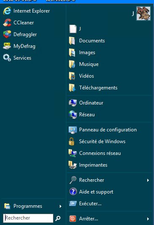Open the Ordinateur link
Screen dimensions: 154x225
[91, 103]
